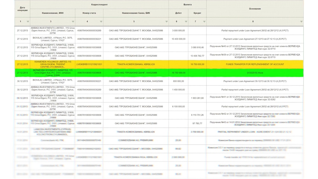Viewport: 318px width, 179px height.
Task: Click the 'Корреспондент' group header
Action: 99,5
